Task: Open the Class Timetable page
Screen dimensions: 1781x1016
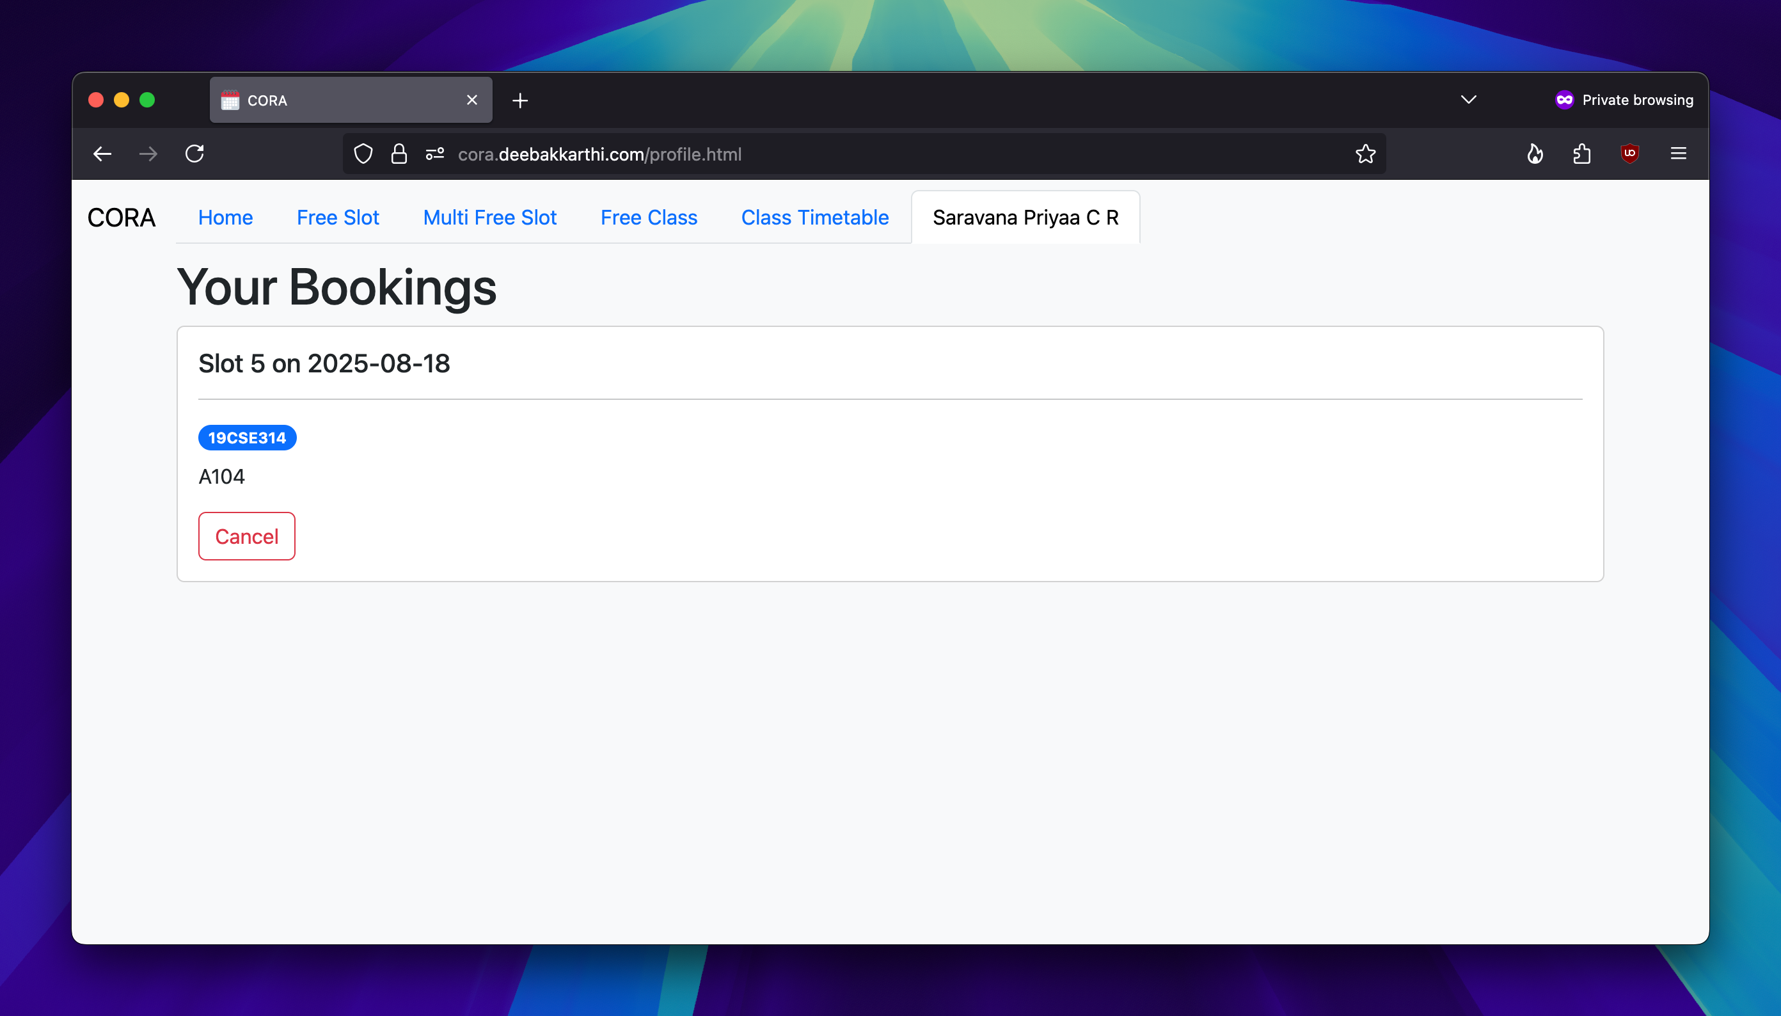Action: tap(815, 218)
